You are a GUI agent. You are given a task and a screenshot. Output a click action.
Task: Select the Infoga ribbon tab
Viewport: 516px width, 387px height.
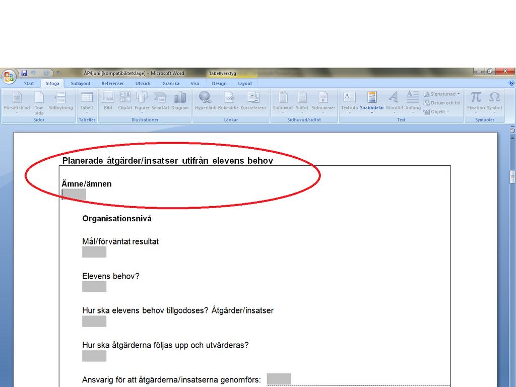pos(52,84)
